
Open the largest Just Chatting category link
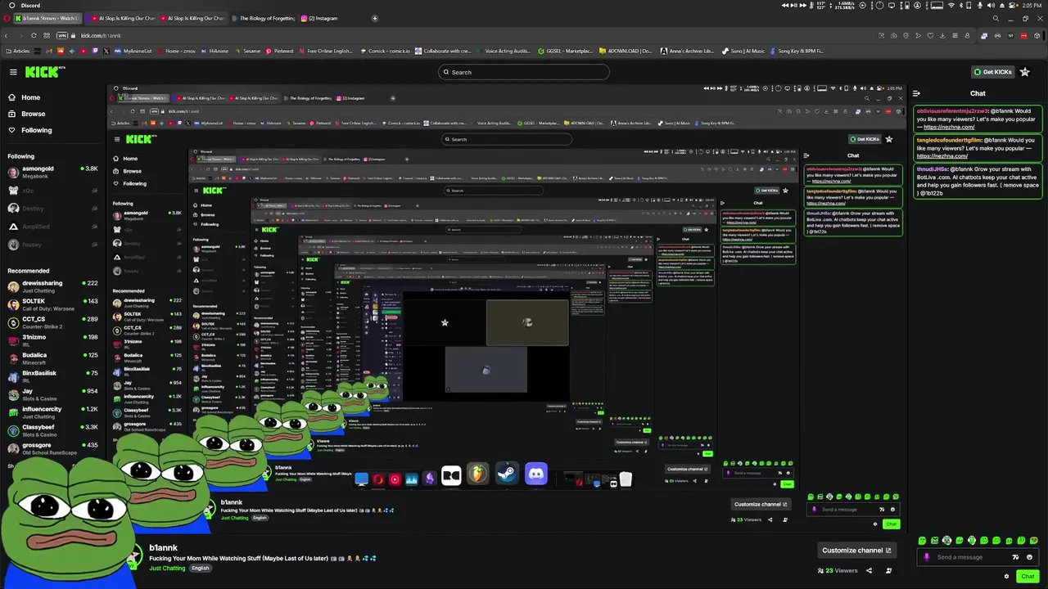coord(168,568)
